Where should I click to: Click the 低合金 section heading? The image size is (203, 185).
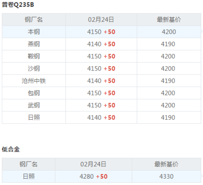pos(11,149)
